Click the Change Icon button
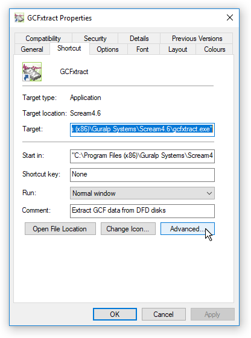This screenshot has height=338, width=251. (128, 229)
